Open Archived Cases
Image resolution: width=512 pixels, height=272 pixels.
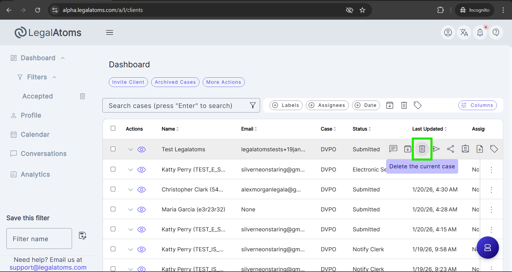coord(175,82)
